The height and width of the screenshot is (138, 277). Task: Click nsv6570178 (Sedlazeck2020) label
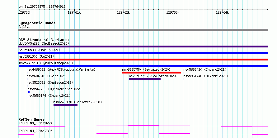(x=78, y=102)
